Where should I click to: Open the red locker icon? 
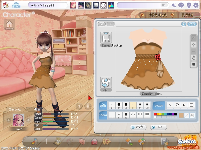pyautogui.click(x=94, y=141)
